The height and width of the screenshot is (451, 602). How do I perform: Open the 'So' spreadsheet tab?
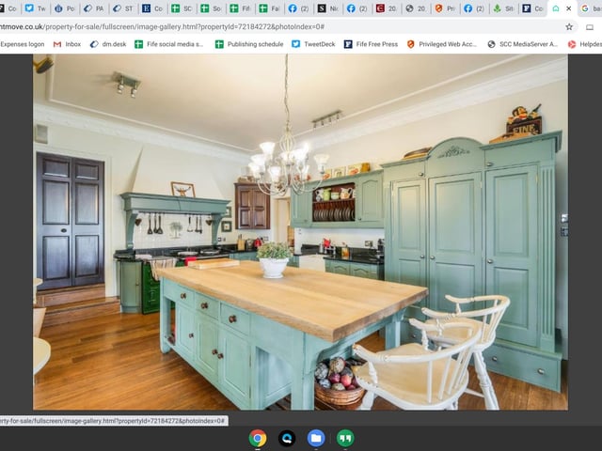tap(211, 8)
